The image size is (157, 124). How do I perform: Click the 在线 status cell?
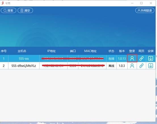(111, 58)
